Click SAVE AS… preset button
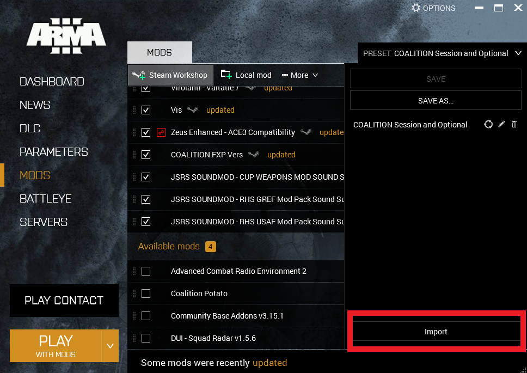Image resolution: width=527 pixels, height=373 pixels. pyautogui.click(x=436, y=101)
